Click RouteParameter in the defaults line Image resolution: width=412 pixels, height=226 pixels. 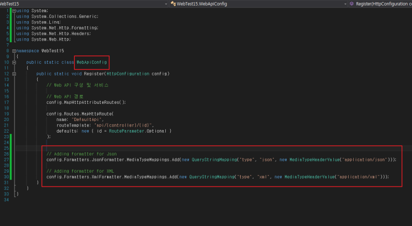pos(126,131)
